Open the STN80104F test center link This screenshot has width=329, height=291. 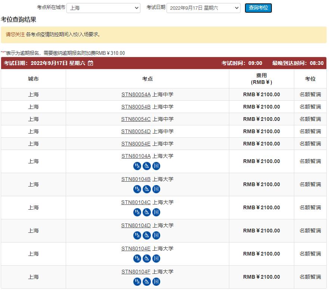[136, 272]
